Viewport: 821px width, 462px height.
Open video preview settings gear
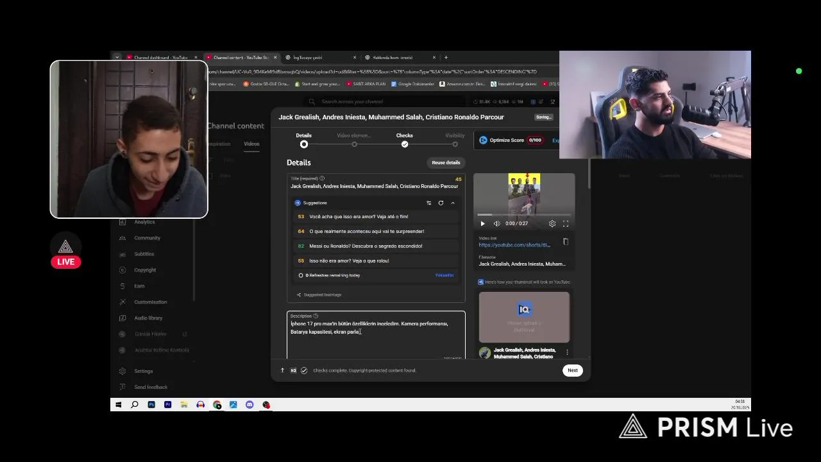tap(552, 223)
